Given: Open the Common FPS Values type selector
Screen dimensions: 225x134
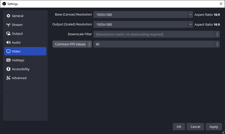Looking at the screenshot, I should click(72, 44).
